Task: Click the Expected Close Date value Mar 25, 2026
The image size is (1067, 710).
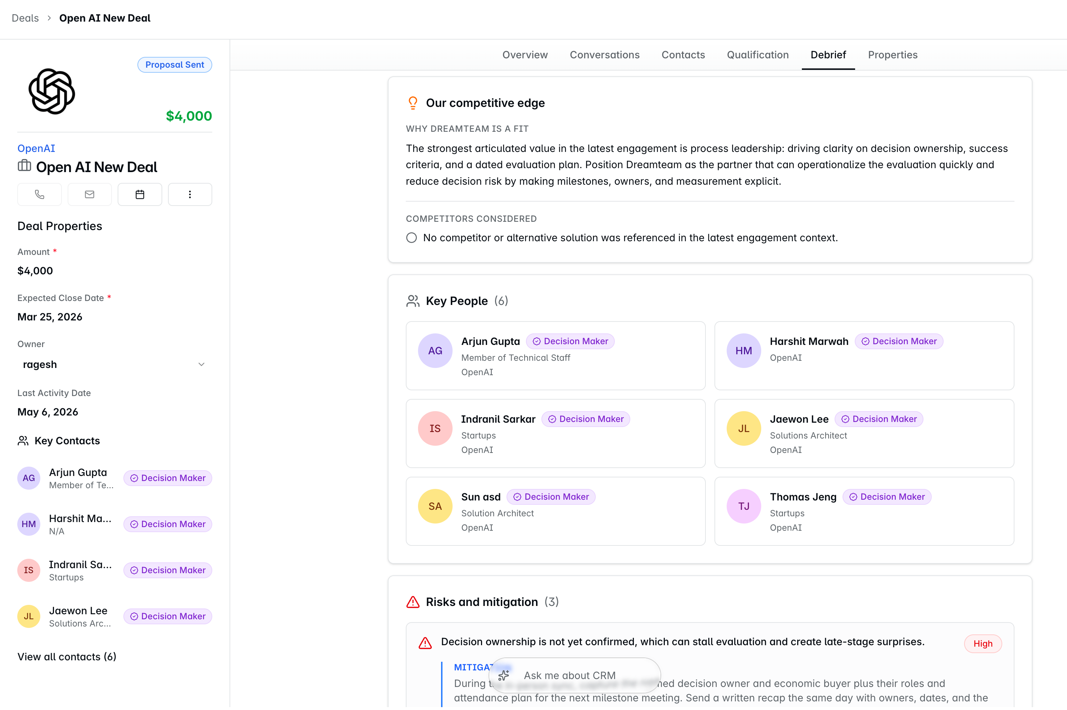Action: 50,317
